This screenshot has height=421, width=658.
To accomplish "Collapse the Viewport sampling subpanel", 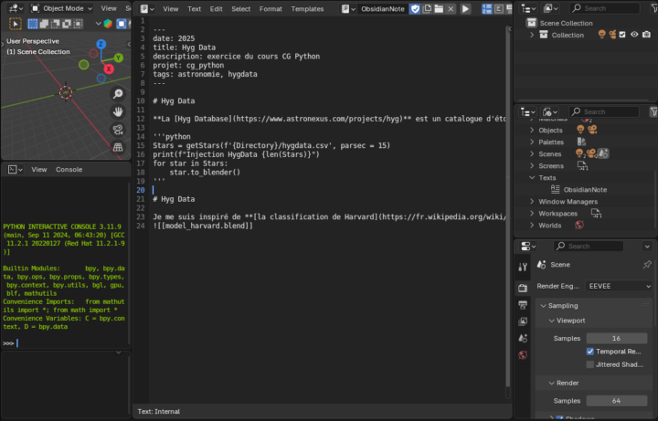I will [x=551, y=321].
